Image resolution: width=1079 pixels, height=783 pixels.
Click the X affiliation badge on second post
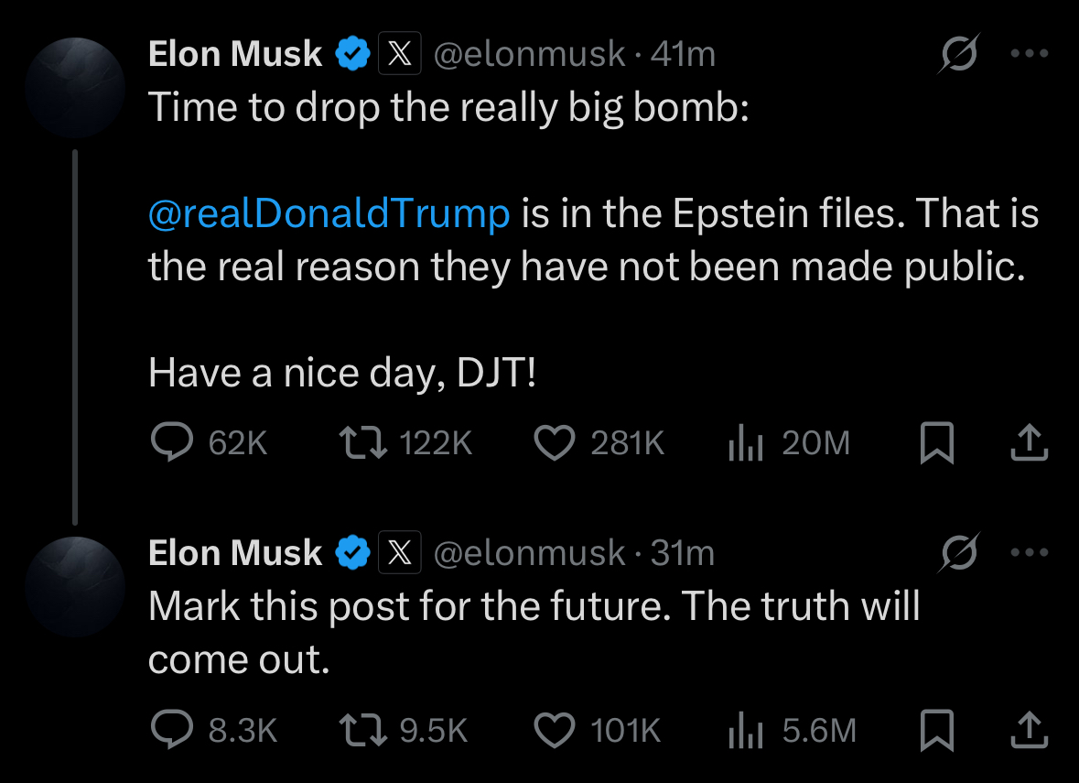(399, 552)
